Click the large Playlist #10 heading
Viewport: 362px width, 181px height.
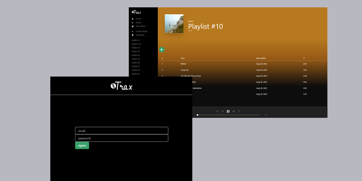coord(206,27)
